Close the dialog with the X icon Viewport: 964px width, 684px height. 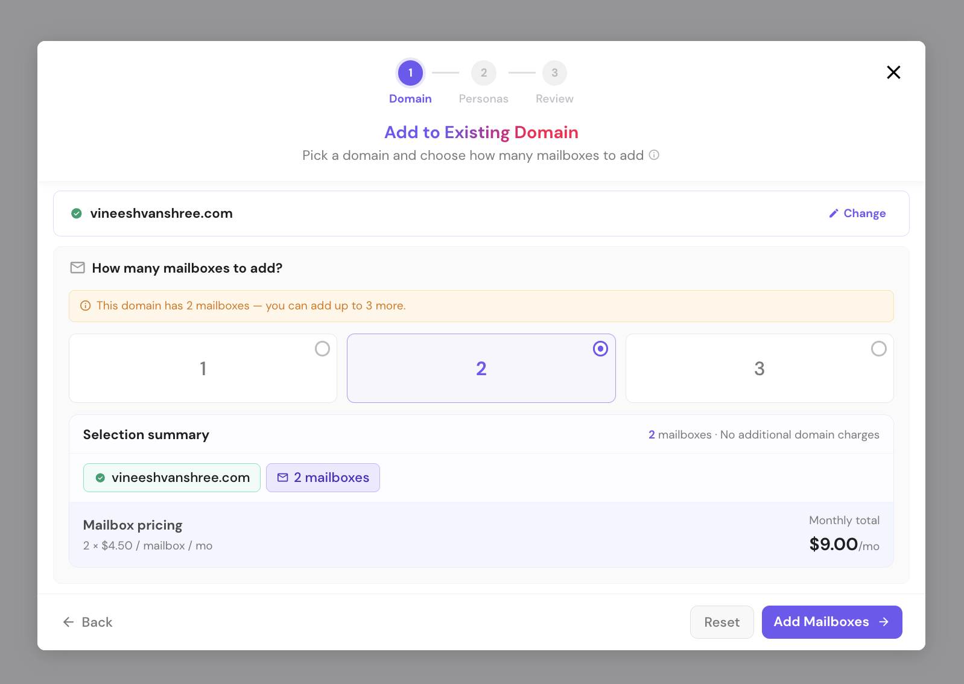(x=893, y=72)
